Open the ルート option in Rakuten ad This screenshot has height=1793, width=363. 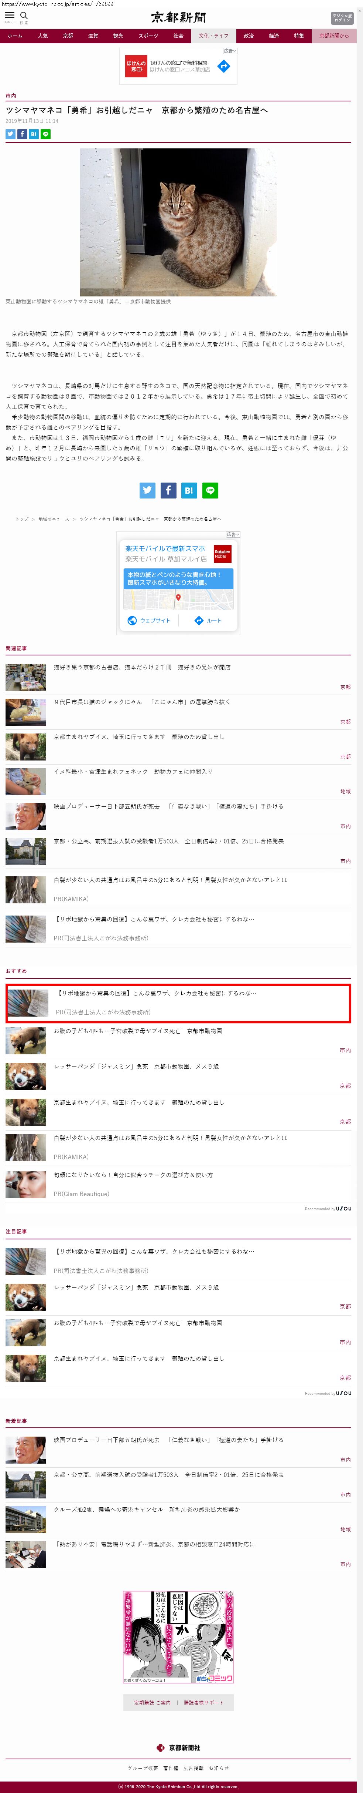(208, 620)
